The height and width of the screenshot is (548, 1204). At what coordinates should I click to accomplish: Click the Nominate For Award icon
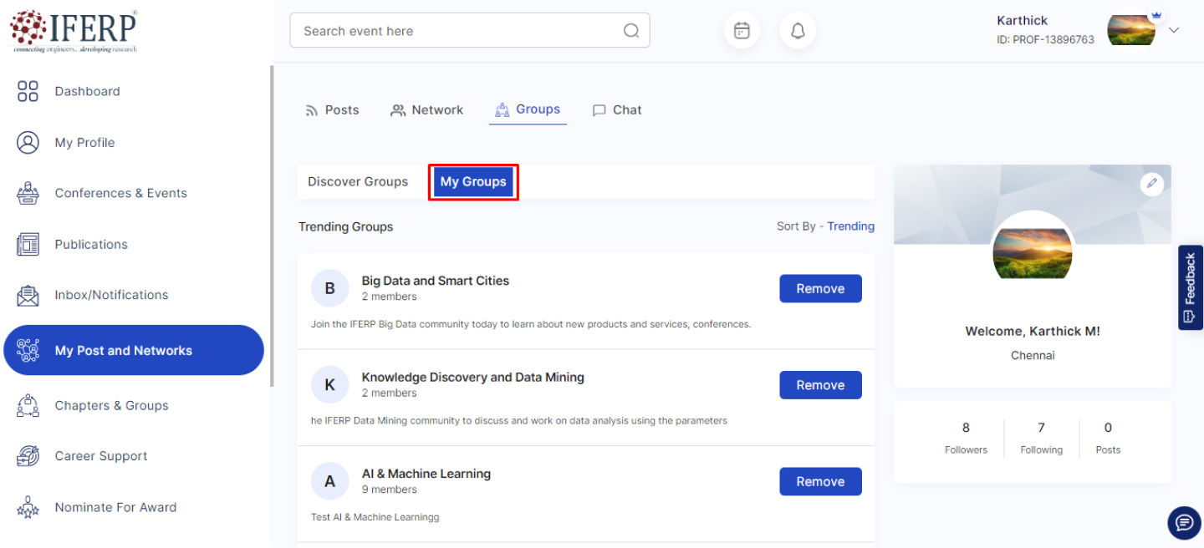[x=28, y=507]
